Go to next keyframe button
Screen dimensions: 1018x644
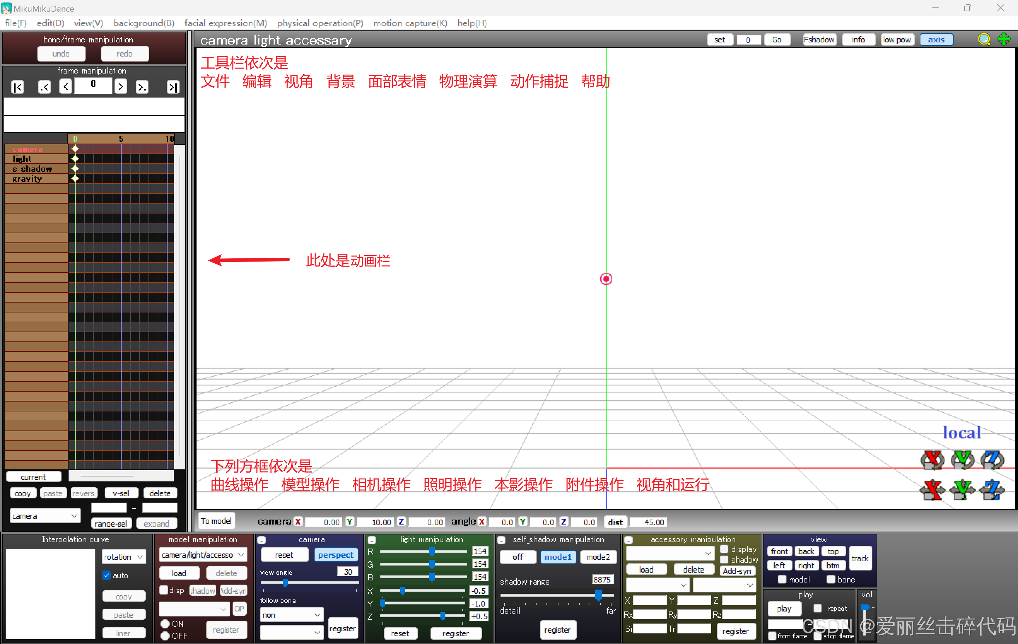coord(142,87)
